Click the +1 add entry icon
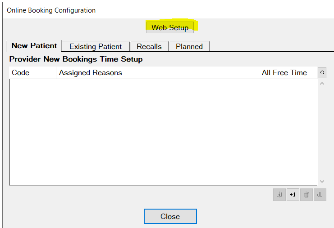The height and width of the screenshot is (228, 334). [x=293, y=195]
